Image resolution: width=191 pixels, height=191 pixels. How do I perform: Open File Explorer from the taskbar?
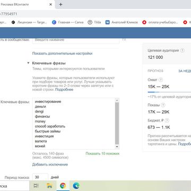tap(49, 186)
